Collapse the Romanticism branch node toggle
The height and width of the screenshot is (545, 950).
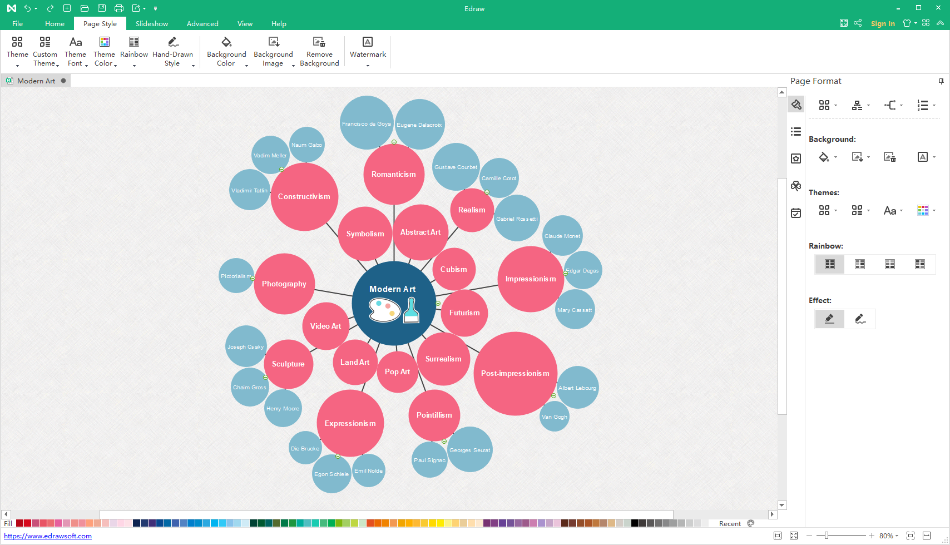click(394, 142)
